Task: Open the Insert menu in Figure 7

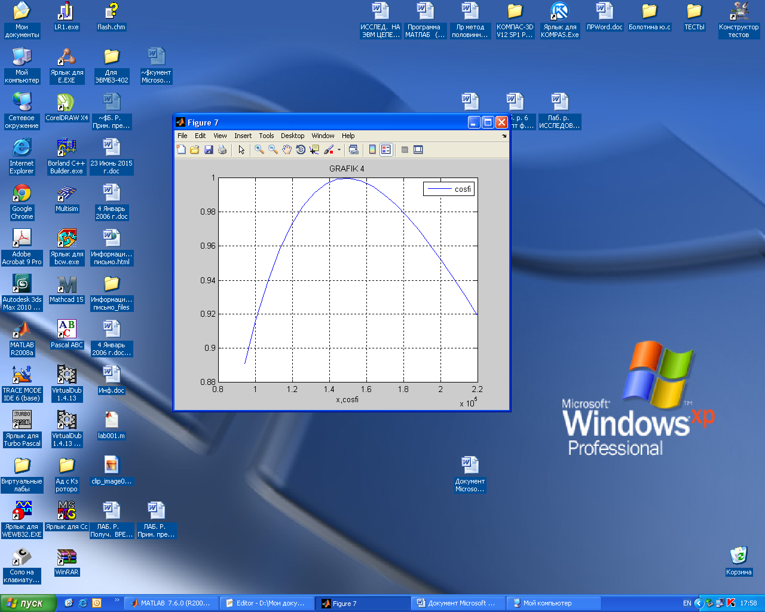Action: pos(243,136)
